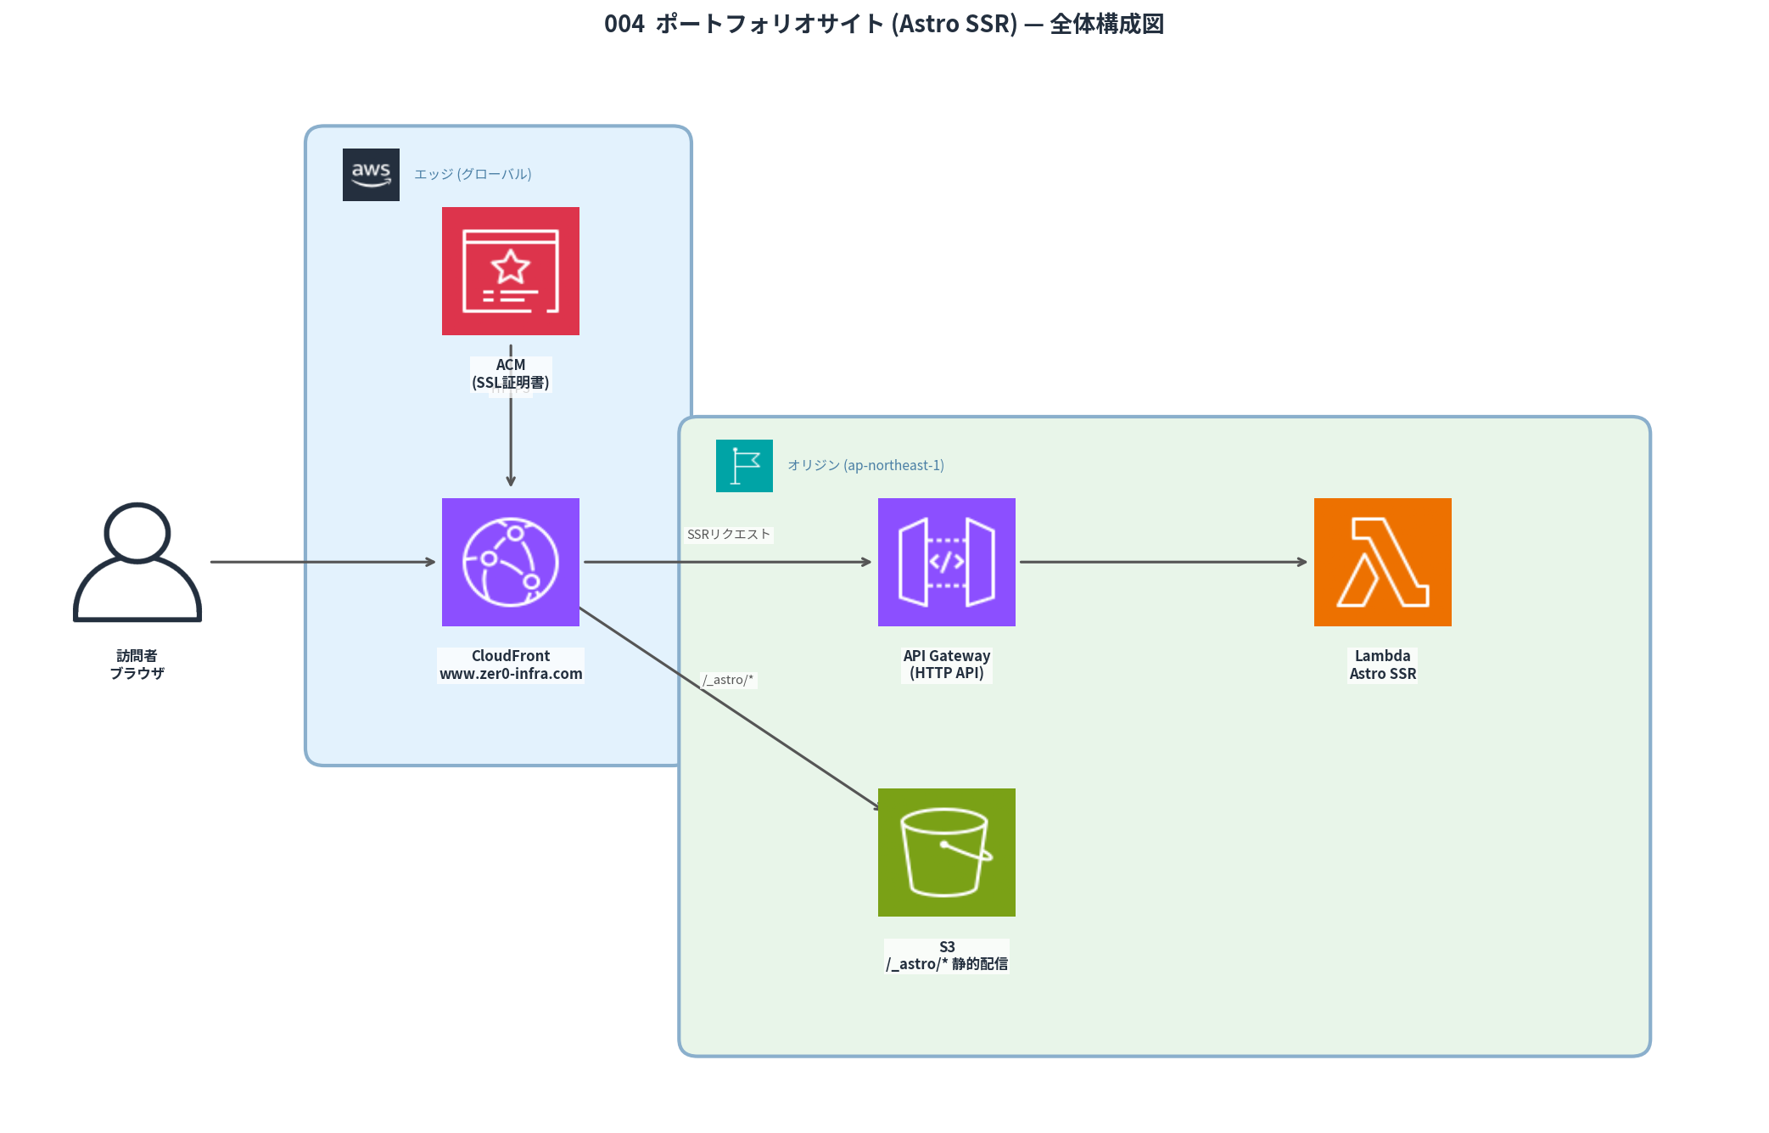Select the diagram title 004 ポートフォリオサイト

click(x=885, y=25)
